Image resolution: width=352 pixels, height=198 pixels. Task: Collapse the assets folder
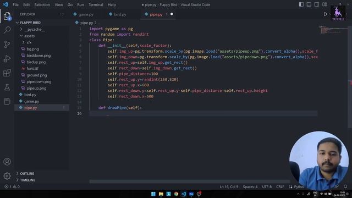coord(29,36)
